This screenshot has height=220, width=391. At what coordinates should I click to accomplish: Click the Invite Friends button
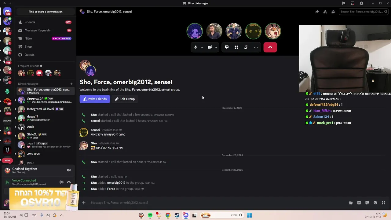click(x=95, y=99)
